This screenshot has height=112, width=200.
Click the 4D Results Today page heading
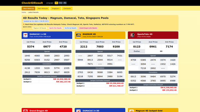(66, 18)
